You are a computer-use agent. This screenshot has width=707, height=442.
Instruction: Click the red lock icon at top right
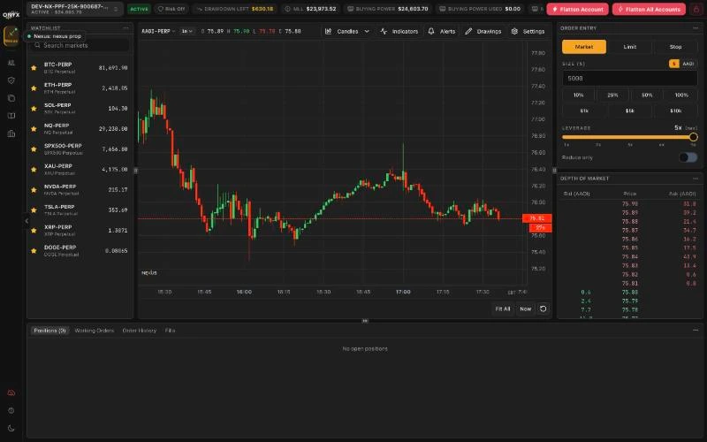click(696, 9)
